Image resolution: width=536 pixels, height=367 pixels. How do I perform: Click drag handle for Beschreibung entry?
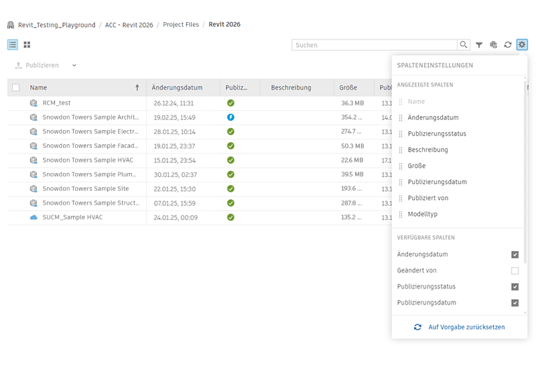(x=401, y=150)
